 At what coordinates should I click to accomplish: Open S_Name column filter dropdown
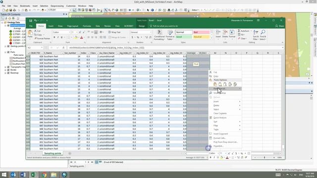coord(62,53)
